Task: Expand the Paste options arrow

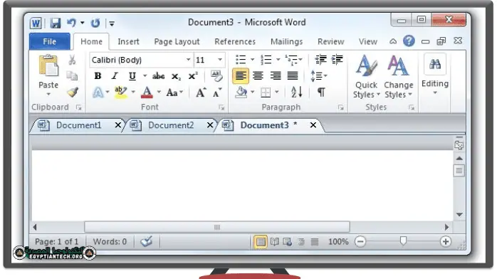Action: pyautogui.click(x=48, y=95)
